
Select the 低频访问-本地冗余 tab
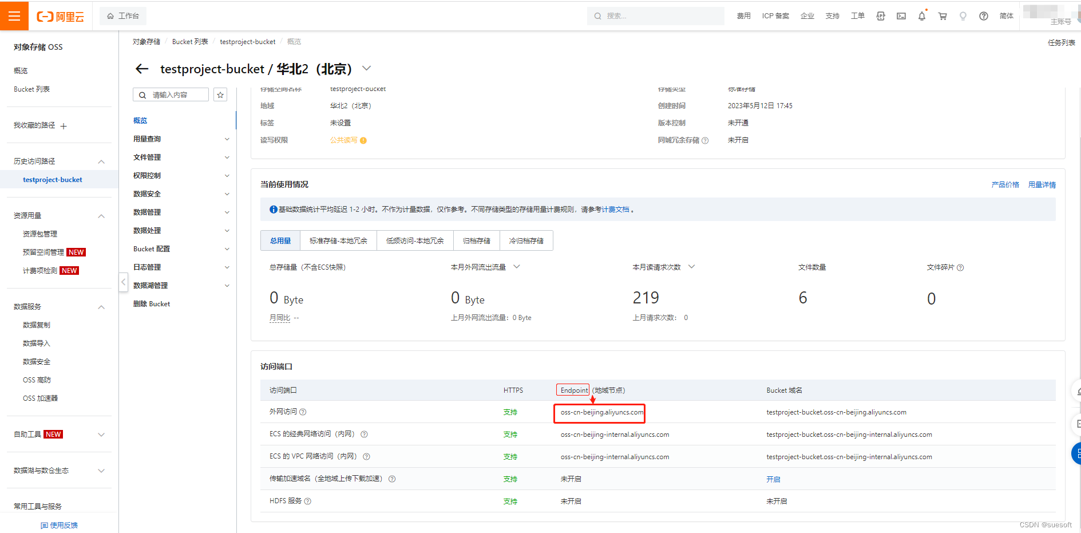(415, 241)
